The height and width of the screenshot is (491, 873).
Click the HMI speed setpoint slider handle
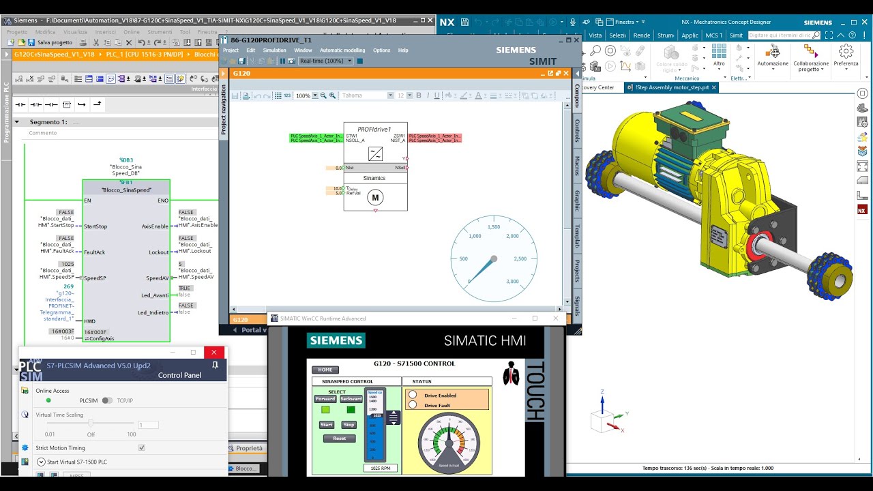pos(376,415)
